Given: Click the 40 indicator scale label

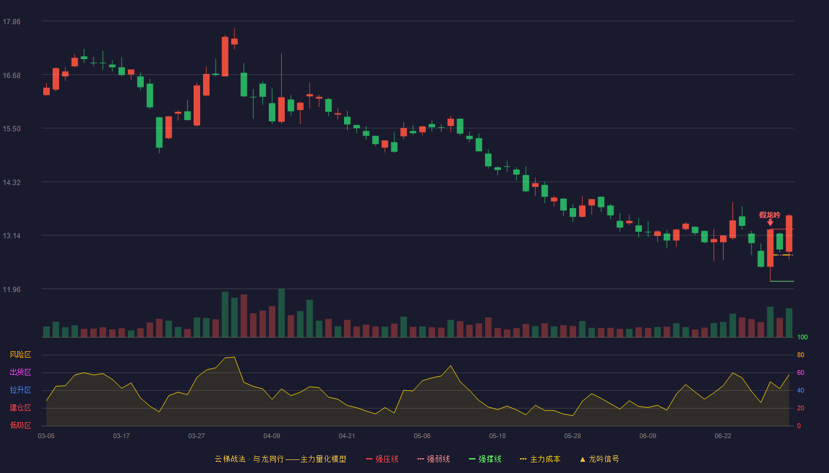Looking at the screenshot, I should [801, 390].
